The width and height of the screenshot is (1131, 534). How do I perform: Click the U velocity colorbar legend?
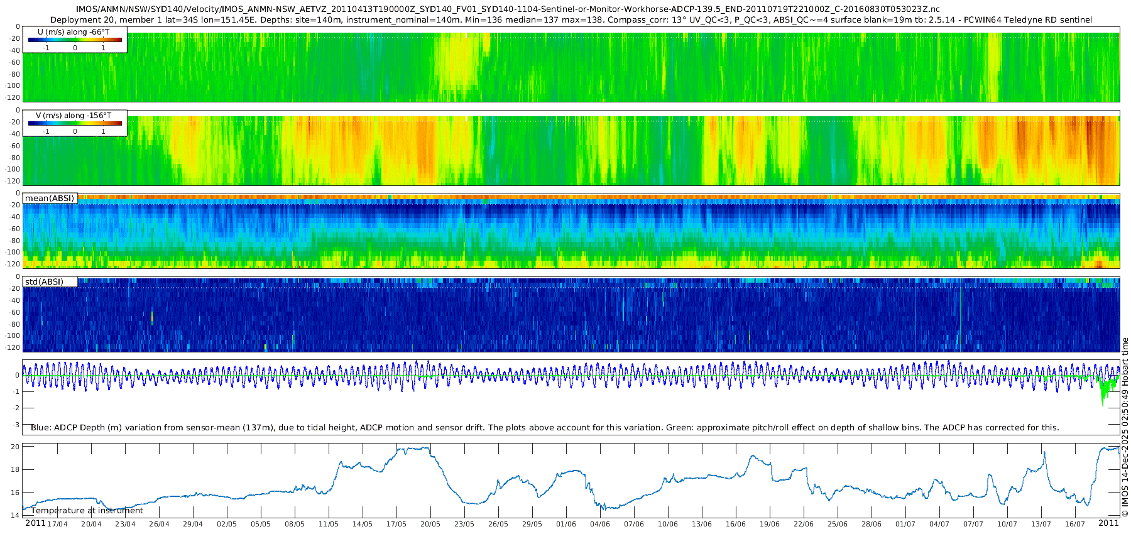pos(75,40)
